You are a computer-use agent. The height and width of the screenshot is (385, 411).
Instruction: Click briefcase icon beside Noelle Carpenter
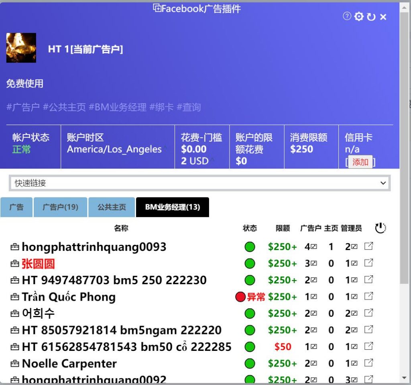pos(15,364)
